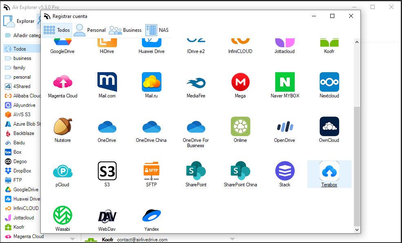Screen dimensions: 402x243
Task: Switch to the Business tab
Action: (125, 30)
